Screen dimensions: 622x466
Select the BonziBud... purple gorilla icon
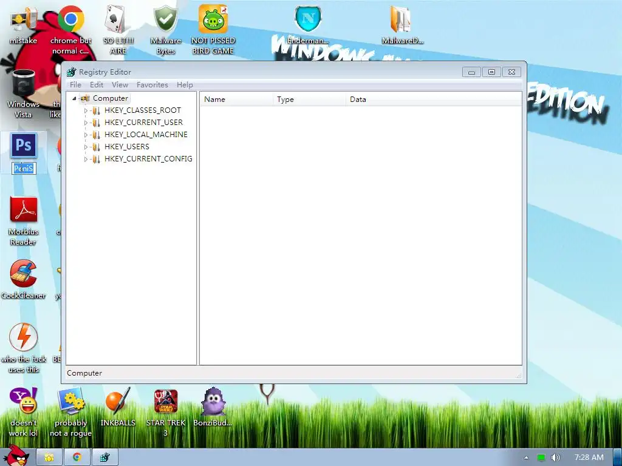click(x=213, y=407)
